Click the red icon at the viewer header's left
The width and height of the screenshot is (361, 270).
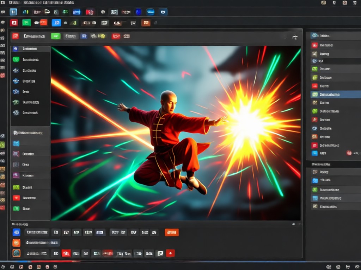tap(16, 36)
